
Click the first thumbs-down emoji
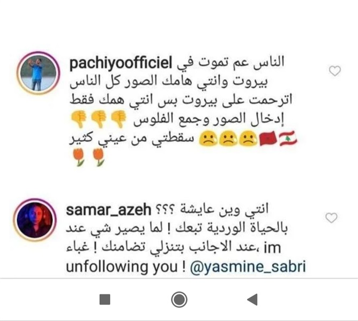[x=118, y=119]
